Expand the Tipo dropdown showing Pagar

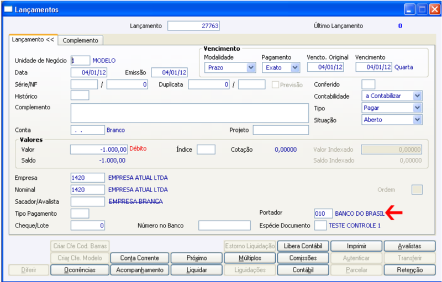click(392, 108)
